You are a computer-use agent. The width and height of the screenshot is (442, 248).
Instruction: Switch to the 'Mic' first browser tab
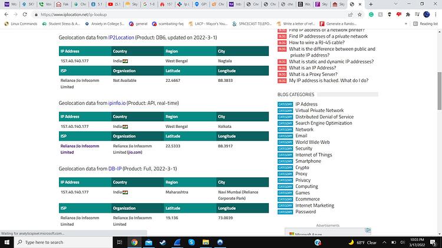click(x=11, y=4)
